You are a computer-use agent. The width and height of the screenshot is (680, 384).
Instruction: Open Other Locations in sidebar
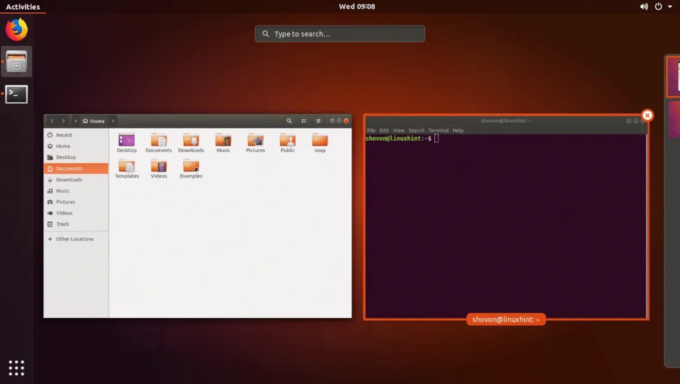pyautogui.click(x=76, y=239)
